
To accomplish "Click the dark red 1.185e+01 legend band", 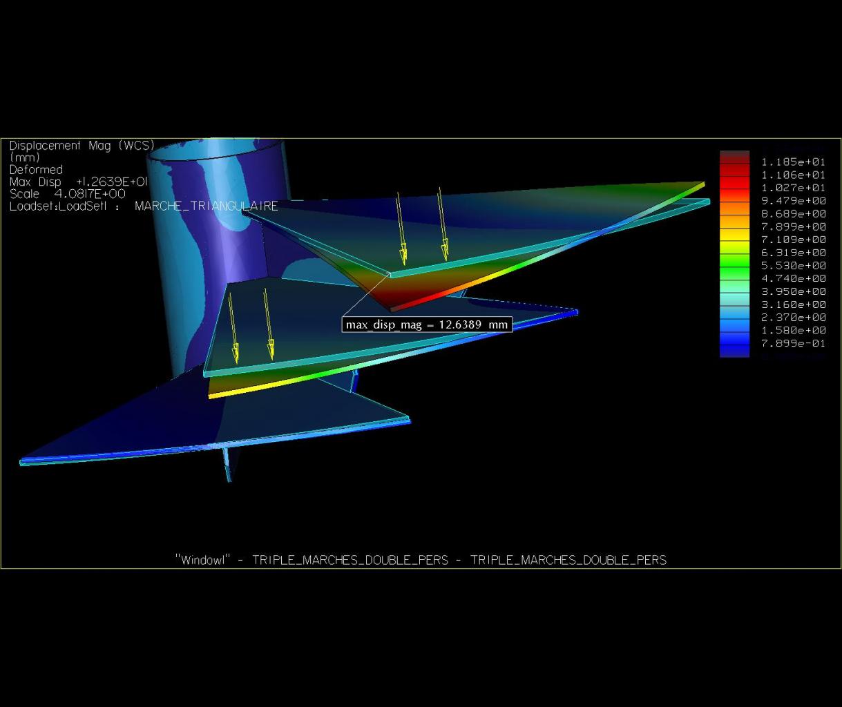I will pyautogui.click(x=734, y=157).
